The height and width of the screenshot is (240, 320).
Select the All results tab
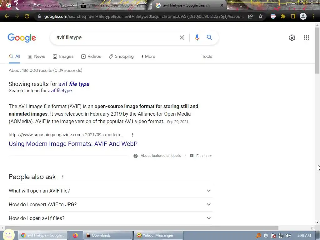tap(14, 57)
